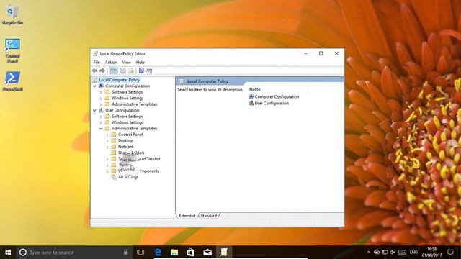Collapse Administrative Templates under User Configuration
The width and height of the screenshot is (461, 259).
[x=101, y=129]
